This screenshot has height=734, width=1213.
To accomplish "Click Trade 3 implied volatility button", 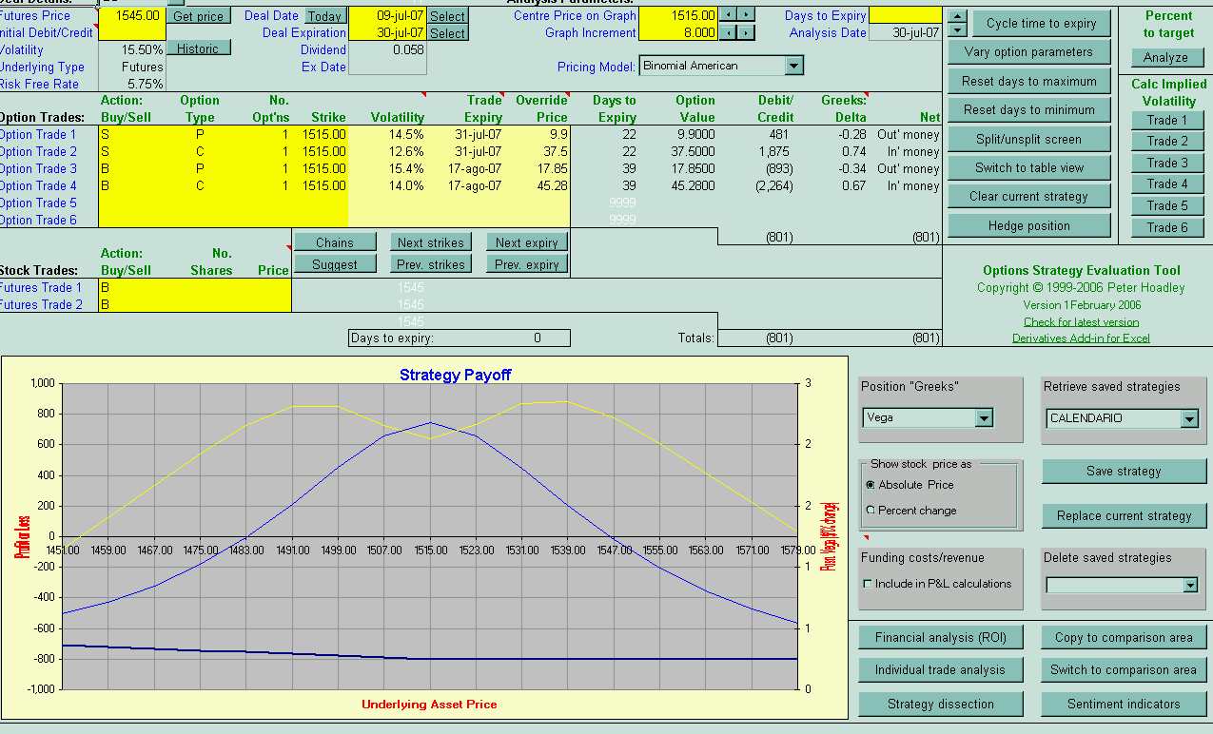I will pyautogui.click(x=1167, y=163).
